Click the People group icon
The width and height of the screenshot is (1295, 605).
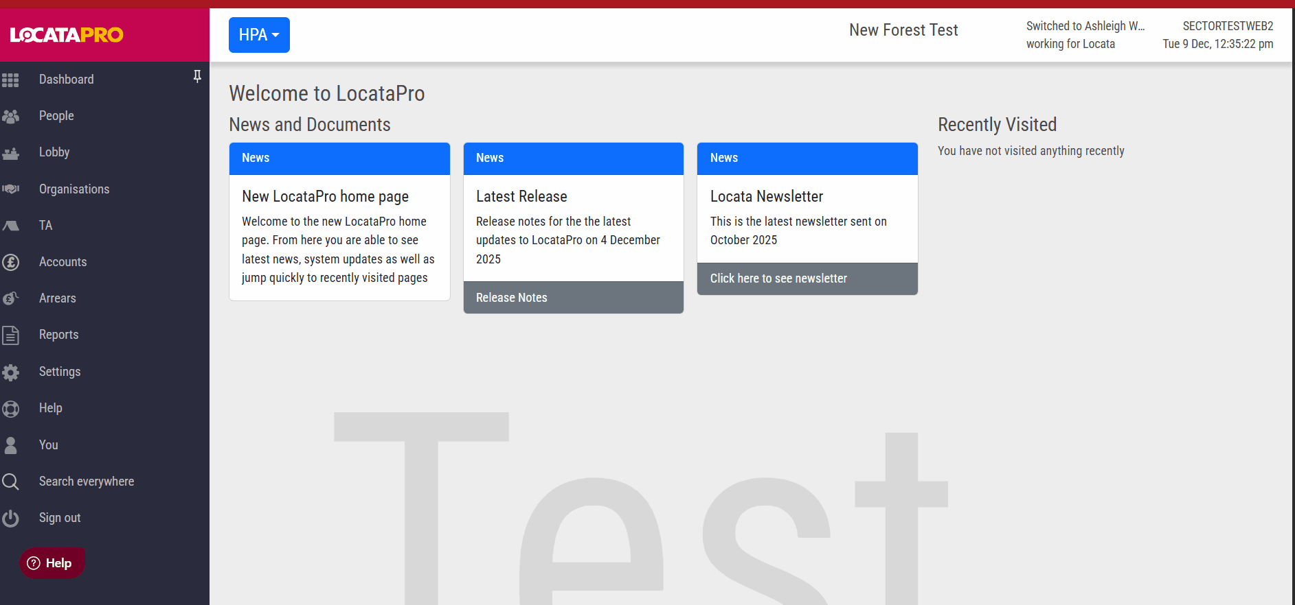(10, 117)
